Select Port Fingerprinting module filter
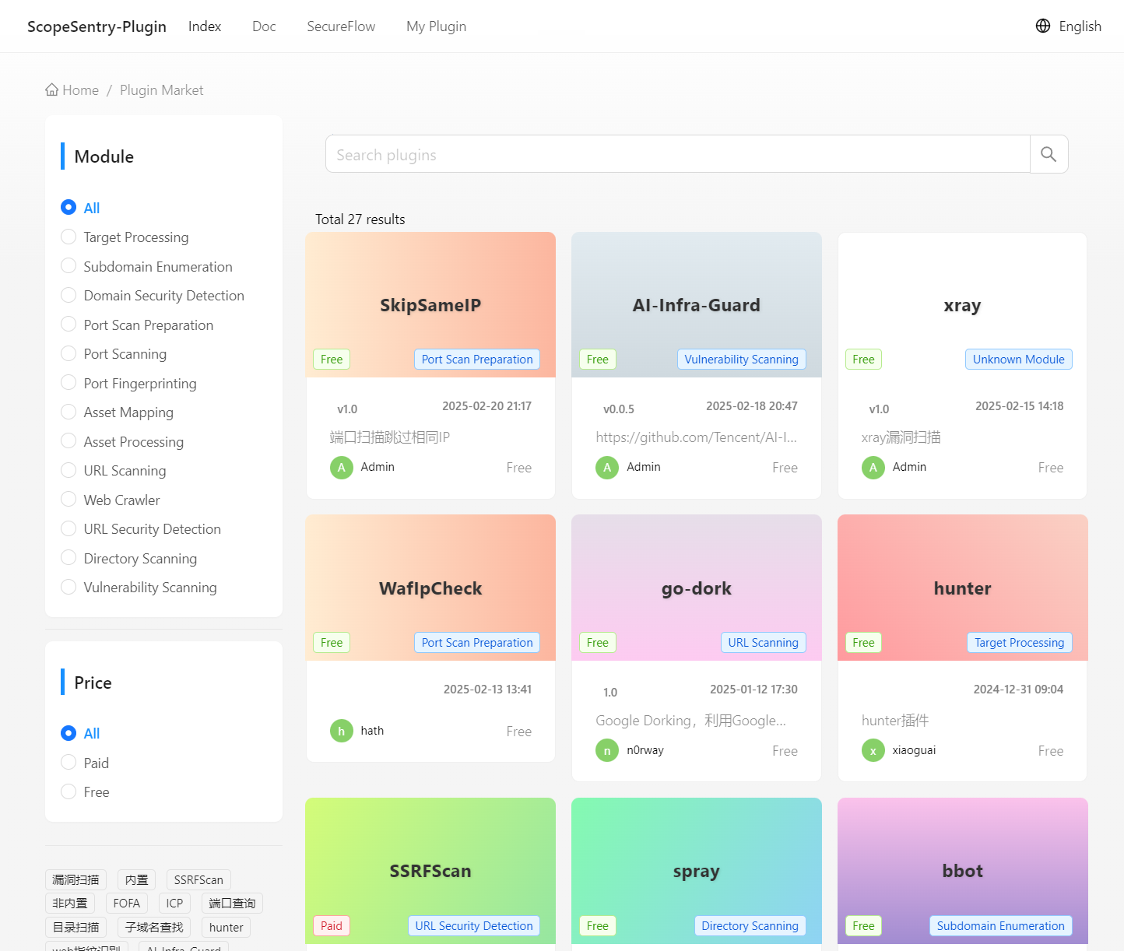Image resolution: width=1124 pixels, height=951 pixels. (128, 383)
